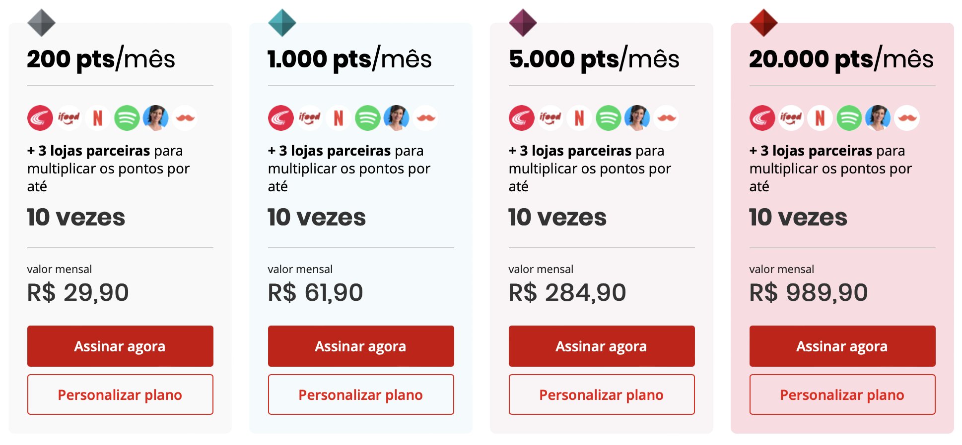Screen dimensions: 962x445
Task: Click the mustache partner icon in the 20.000 pts plan
Action: [906, 118]
